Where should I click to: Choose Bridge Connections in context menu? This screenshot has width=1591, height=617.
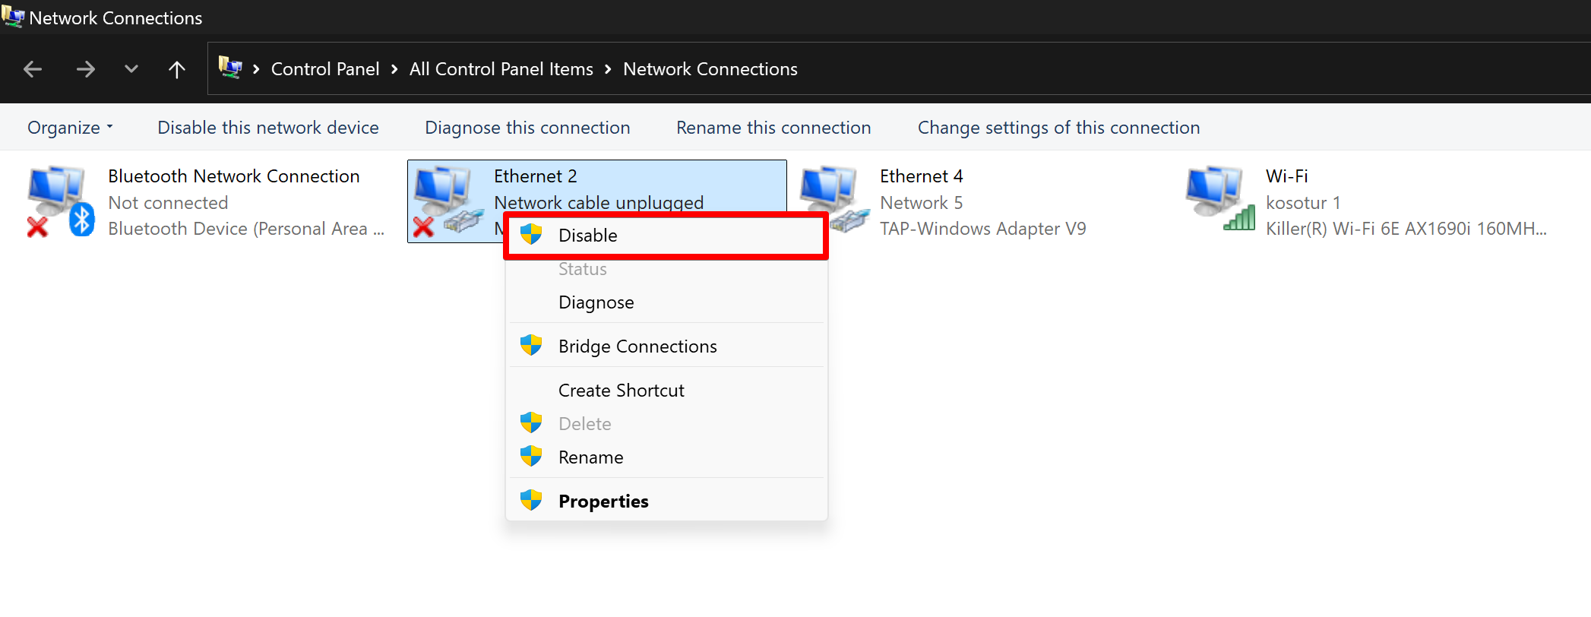(637, 346)
